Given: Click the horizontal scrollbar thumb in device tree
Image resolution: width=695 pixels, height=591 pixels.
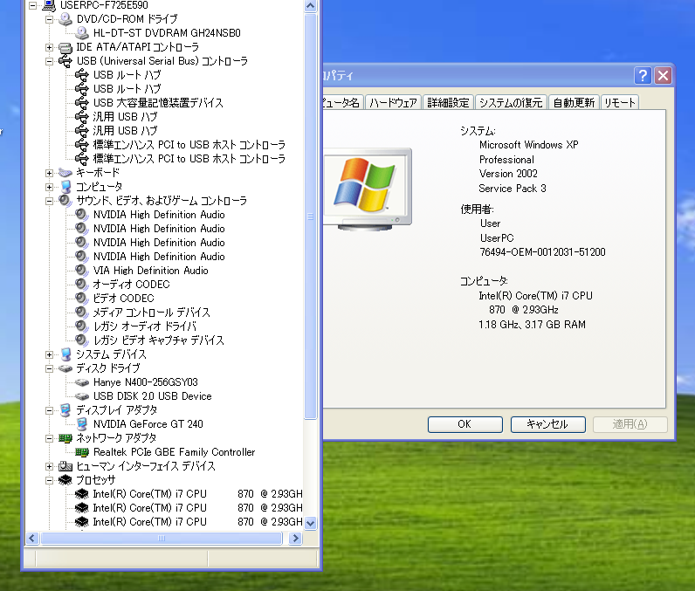Looking at the screenshot, I should coord(162,539).
